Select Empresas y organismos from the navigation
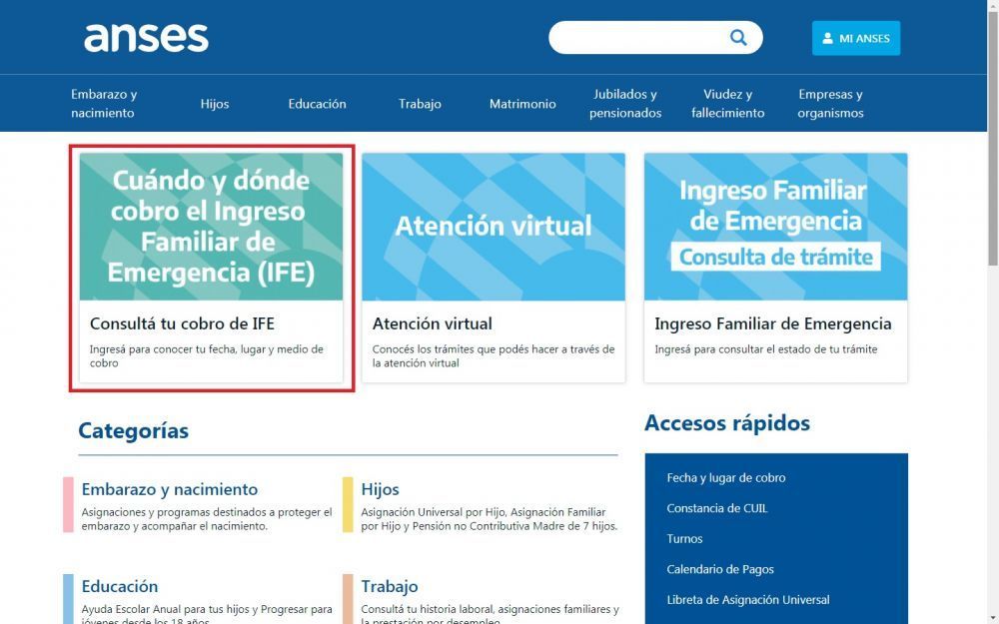The height and width of the screenshot is (624, 999). coord(831,103)
